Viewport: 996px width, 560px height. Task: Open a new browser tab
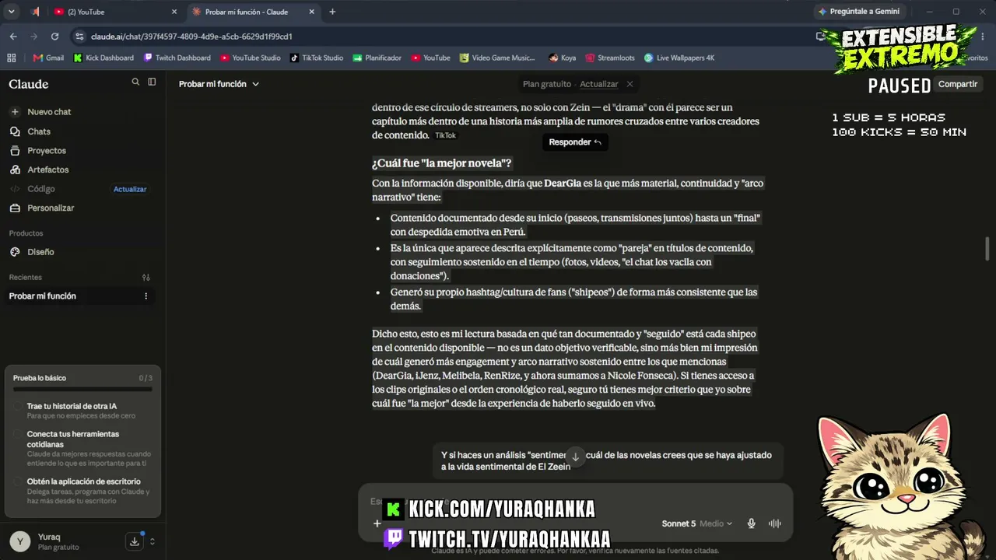coord(332,12)
